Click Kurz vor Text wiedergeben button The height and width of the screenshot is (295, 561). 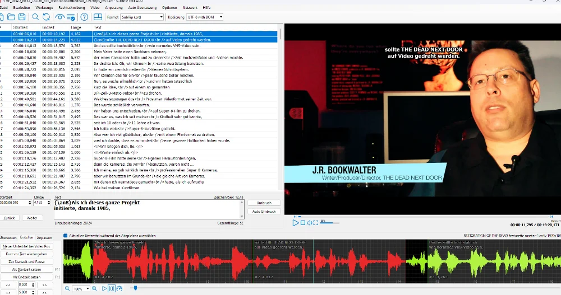pos(27,254)
